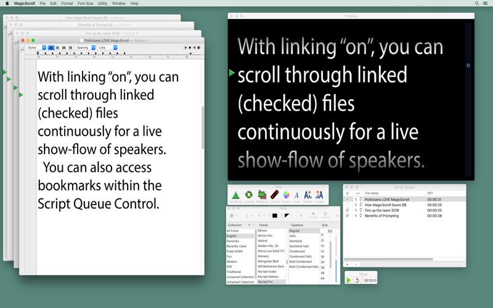Image resolution: width=493 pixels, height=308 pixels.
Task: Uncheck Benefits of Prompting queue checkbox
Action: coord(347,216)
